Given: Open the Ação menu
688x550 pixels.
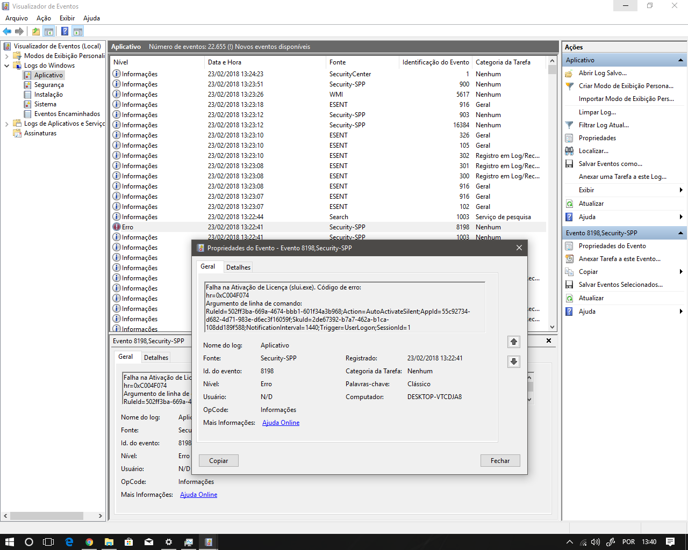Looking at the screenshot, I should pos(44,18).
